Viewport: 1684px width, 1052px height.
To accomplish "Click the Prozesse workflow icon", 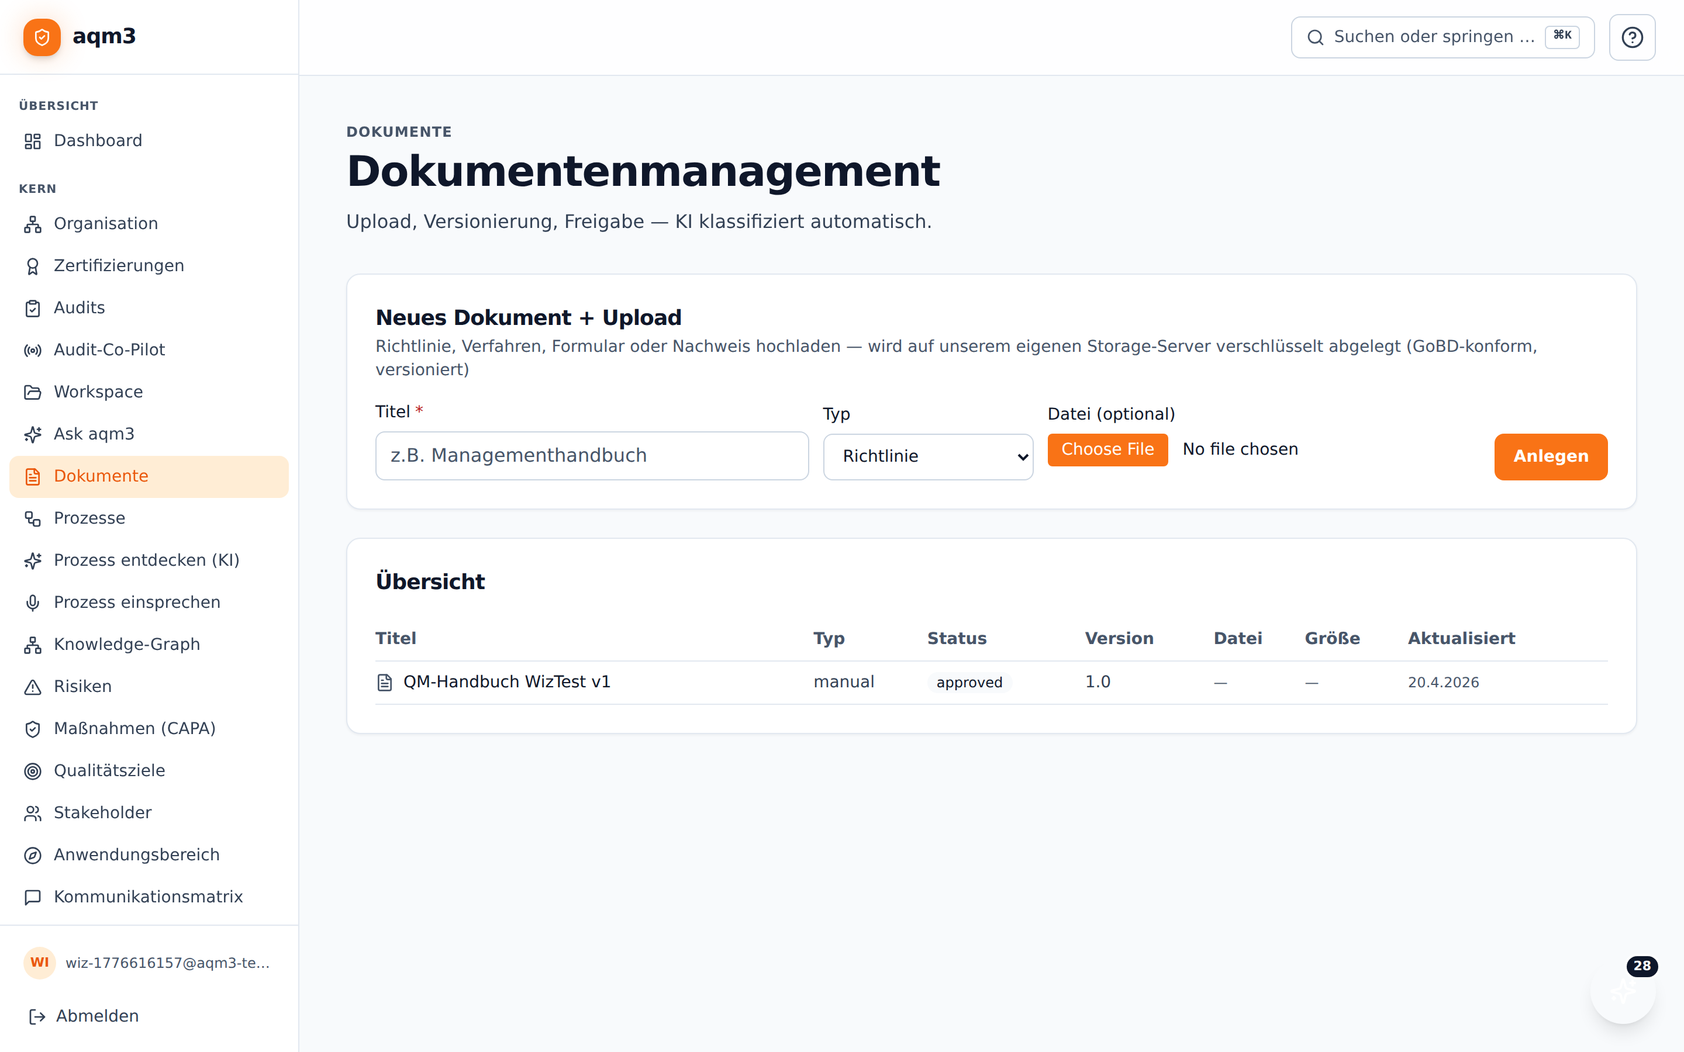I will click(33, 518).
